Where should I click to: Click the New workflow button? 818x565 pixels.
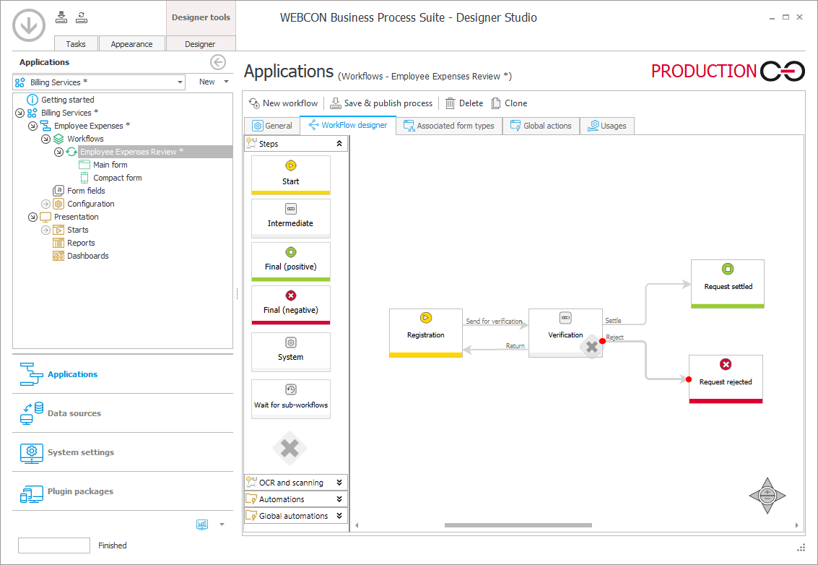point(283,103)
